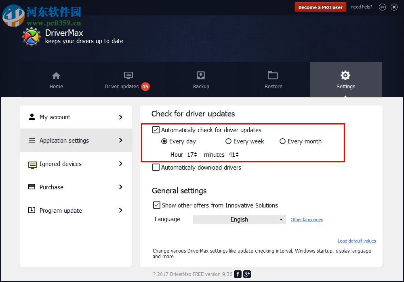Click the Restore folder icon

pos(273,75)
